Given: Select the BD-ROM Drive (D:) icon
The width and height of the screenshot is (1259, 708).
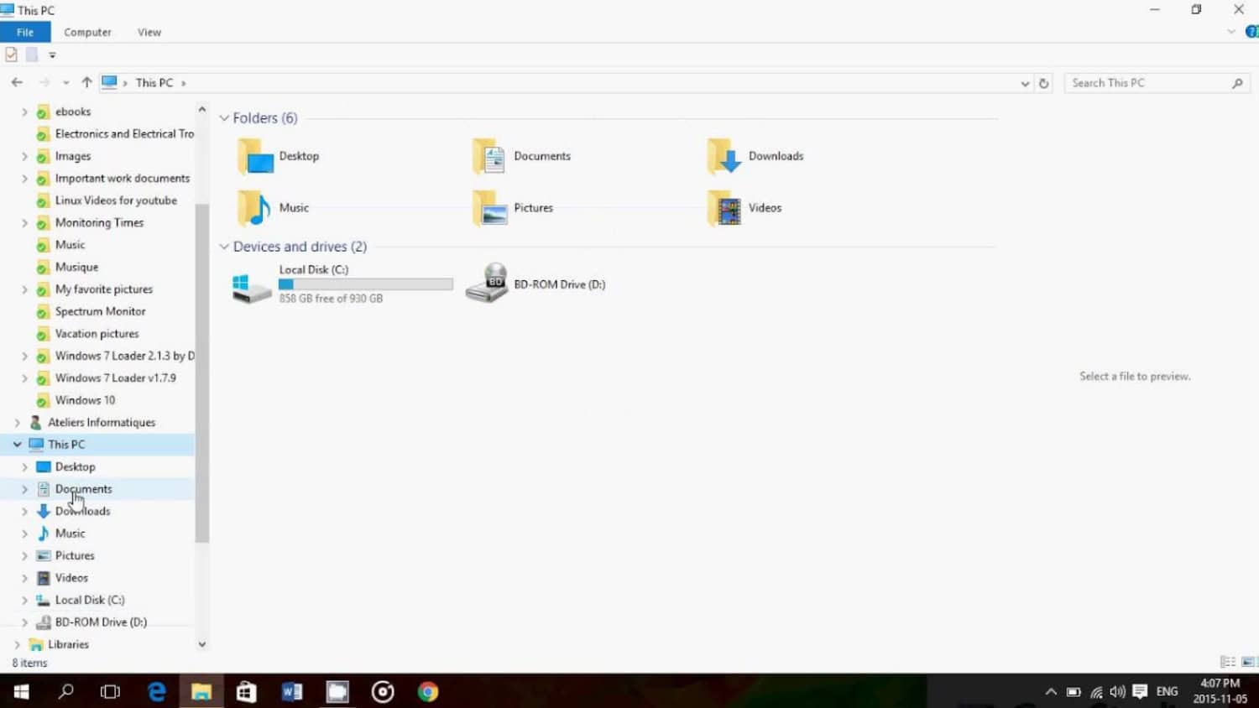Looking at the screenshot, I should click(487, 284).
